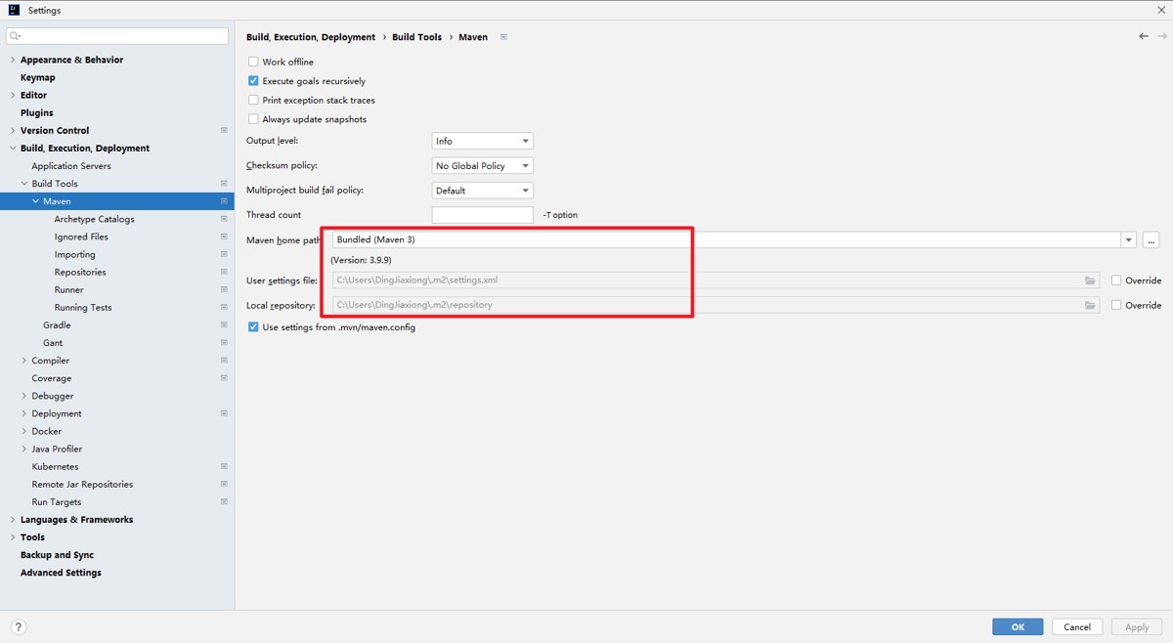Click folder icon for Local repository
This screenshot has height=643, width=1173.
(1090, 305)
